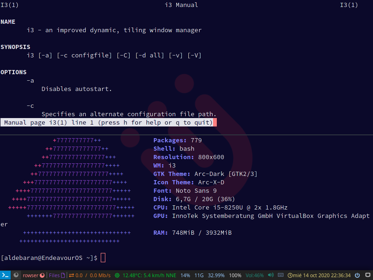Image resolution: width=373 pixels, height=280 pixels.
Task: Click the network speed 0.0 / 0.0 Mb/s
Action: click(93, 275)
